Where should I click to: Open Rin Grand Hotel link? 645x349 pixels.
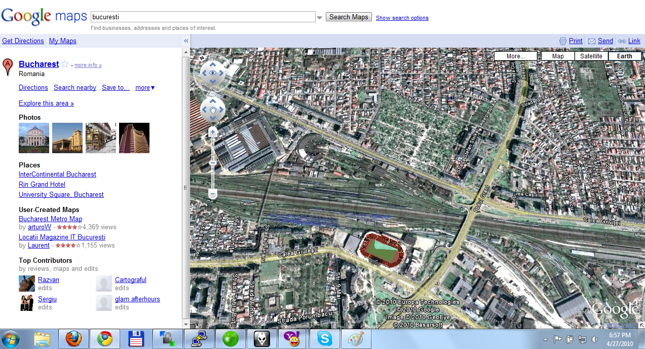pyautogui.click(x=42, y=185)
